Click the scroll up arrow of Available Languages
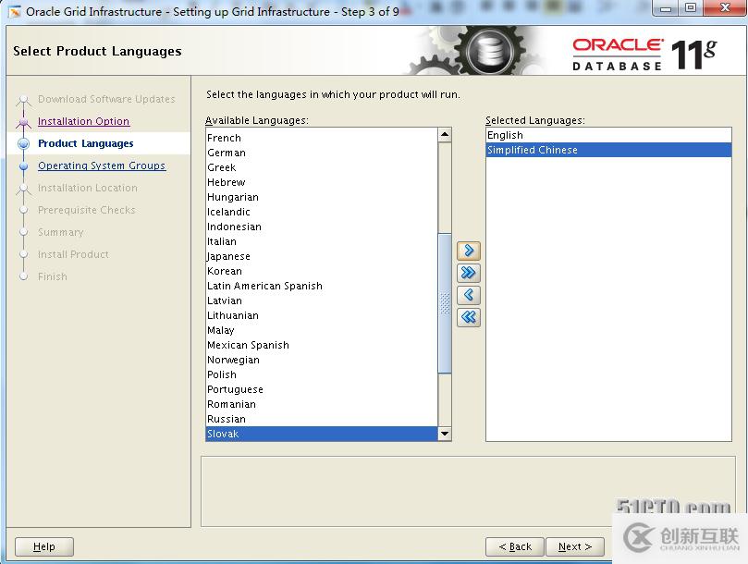The width and height of the screenshot is (748, 564). (445, 135)
